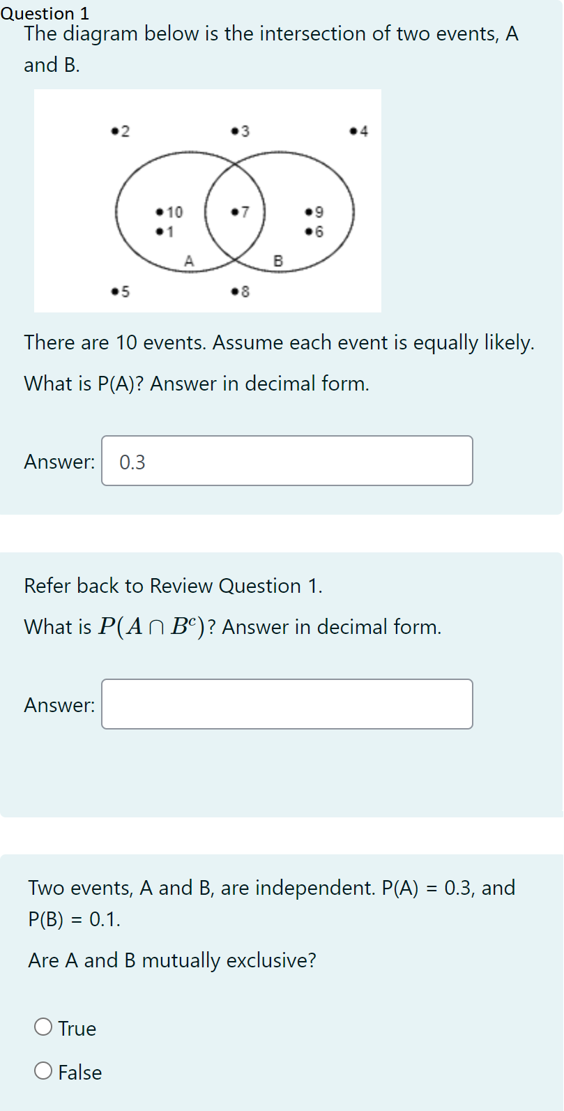The height and width of the screenshot is (1111, 564).
Task: Click the label B on the diagram
Action: click(279, 261)
